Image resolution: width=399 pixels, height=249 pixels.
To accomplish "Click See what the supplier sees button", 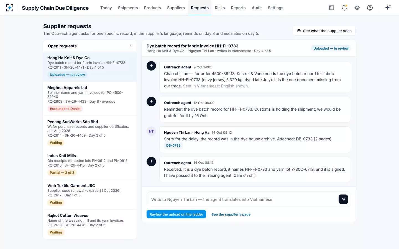I will [324, 31].
